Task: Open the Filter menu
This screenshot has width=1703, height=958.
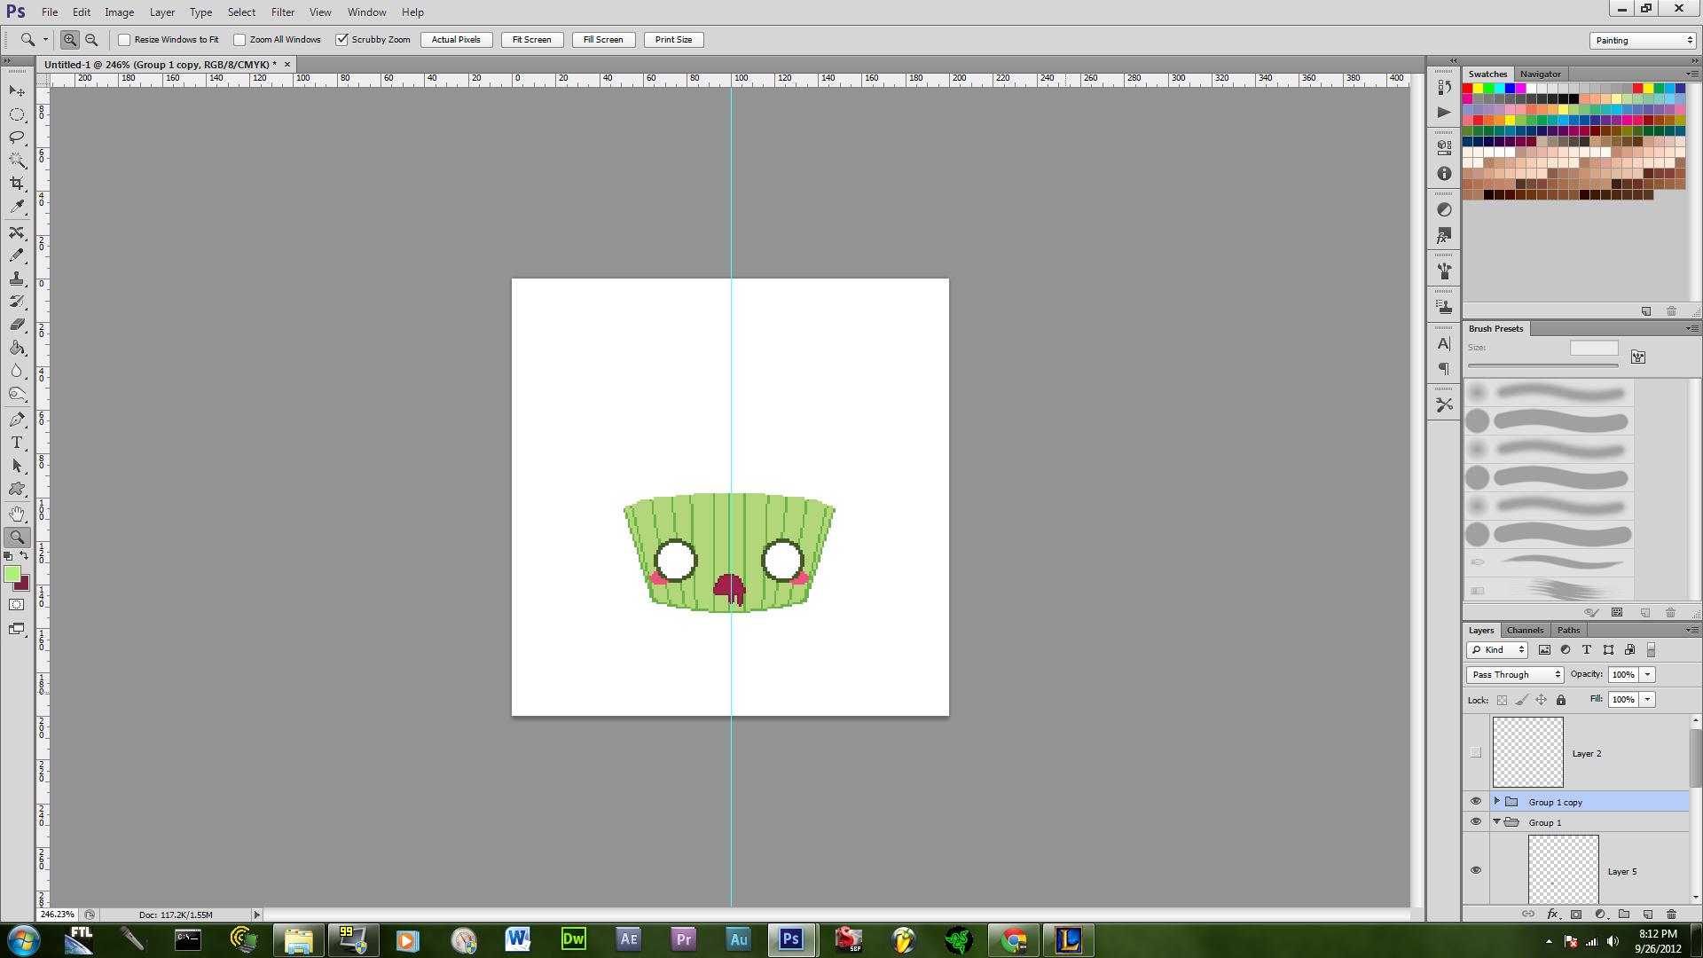Action: 283,12
